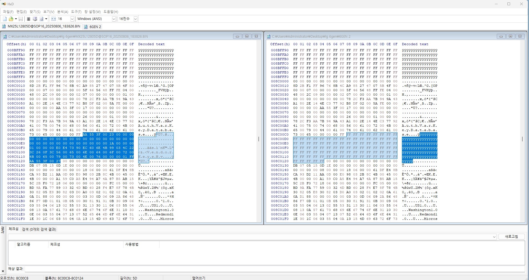Viewport: 529px width, 280px height.
Task: Save the file with the floppy icon
Action: (21, 19)
